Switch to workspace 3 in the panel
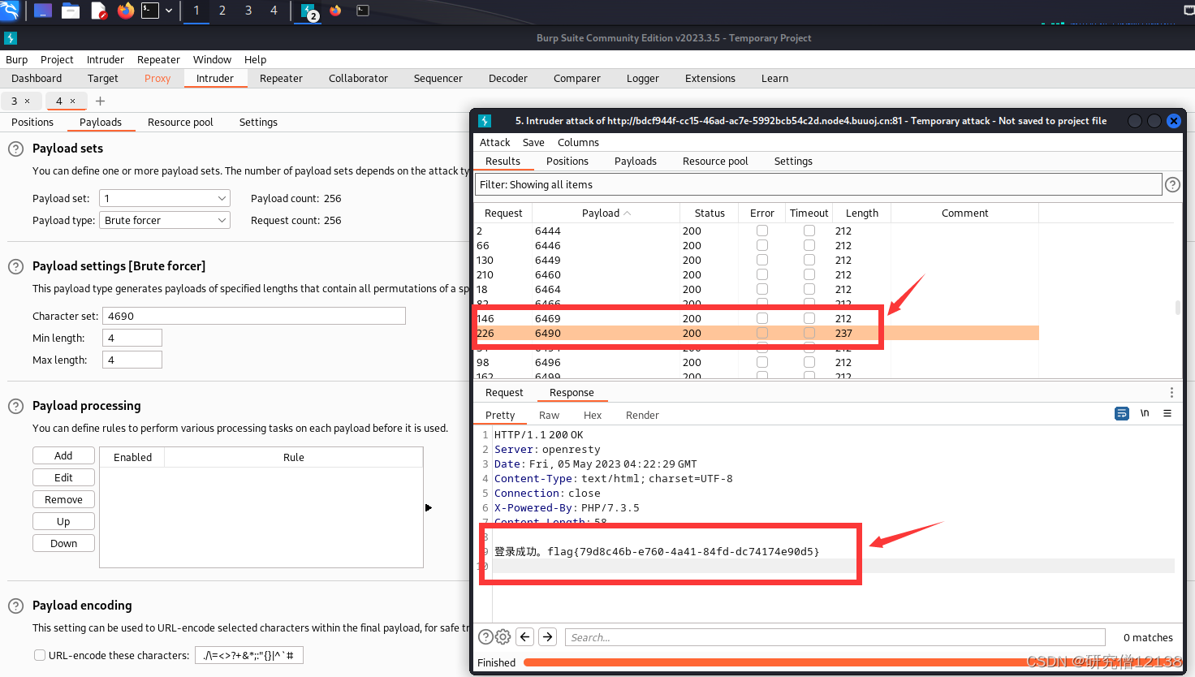Image resolution: width=1195 pixels, height=677 pixels. (x=248, y=11)
